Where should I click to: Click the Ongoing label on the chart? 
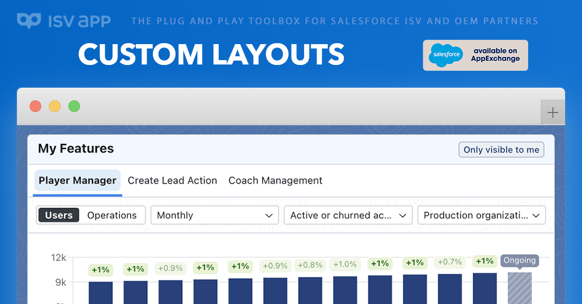[519, 260]
